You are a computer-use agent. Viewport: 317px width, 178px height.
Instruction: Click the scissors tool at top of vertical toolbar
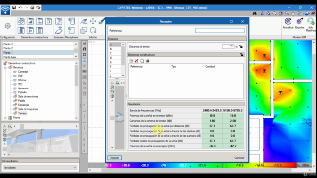coord(85,44)
